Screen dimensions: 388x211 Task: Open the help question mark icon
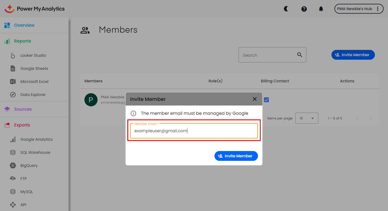tap(304, 9)
